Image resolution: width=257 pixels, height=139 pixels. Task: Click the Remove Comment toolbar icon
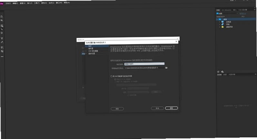(2, 51)
